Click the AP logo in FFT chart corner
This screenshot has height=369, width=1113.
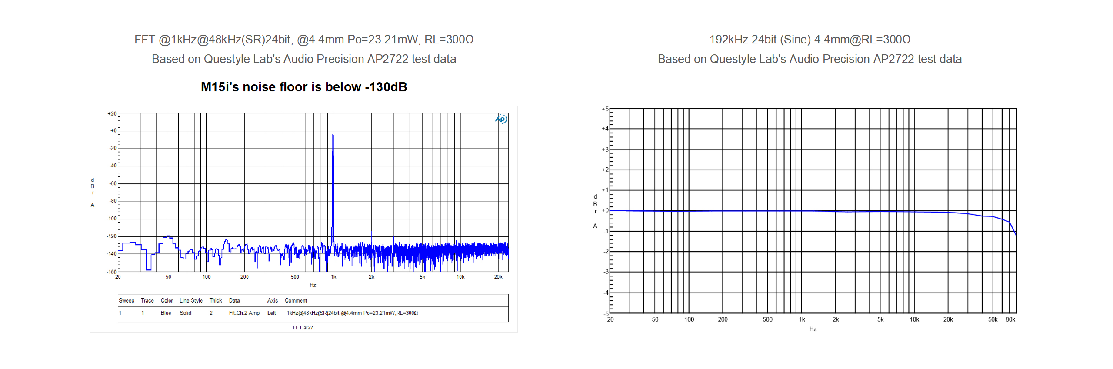(x=501, y=119)
